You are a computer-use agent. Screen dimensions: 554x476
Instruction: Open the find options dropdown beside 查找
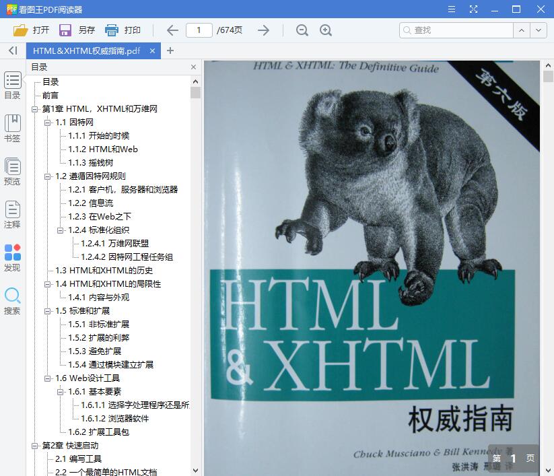[538, 30]
